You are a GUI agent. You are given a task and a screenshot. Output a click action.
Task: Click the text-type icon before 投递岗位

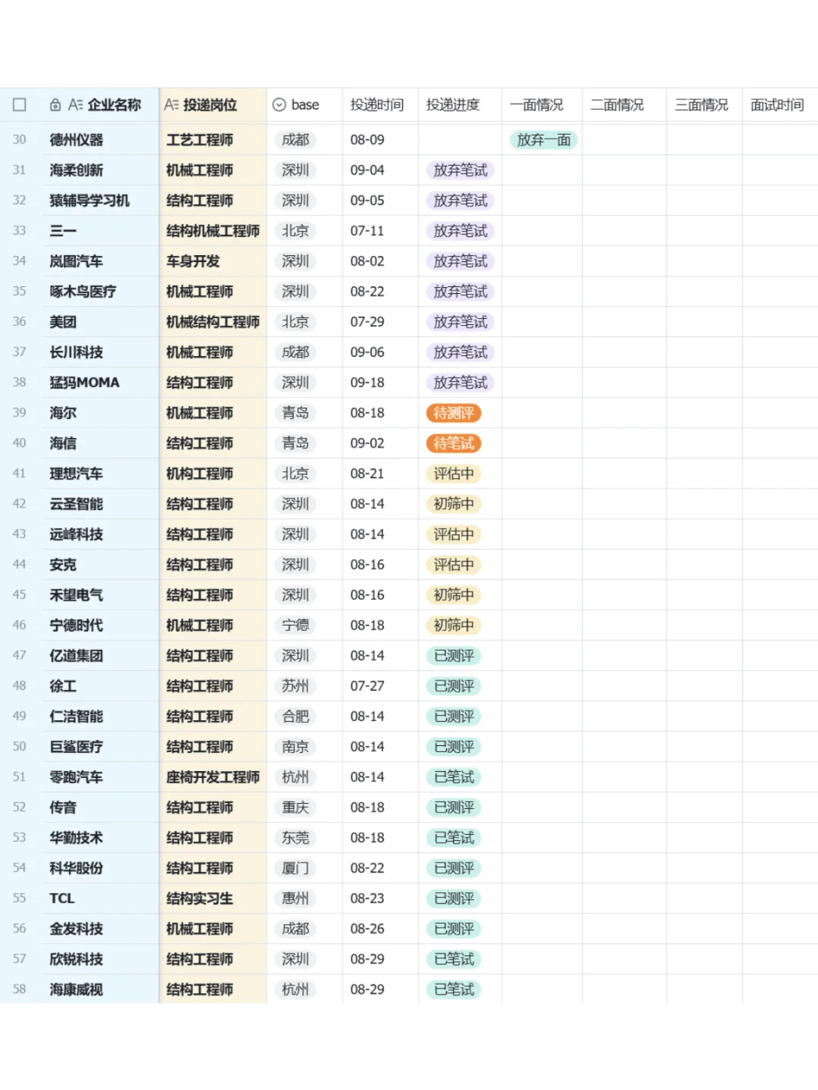pyautogui.click(x=171, y=105)
